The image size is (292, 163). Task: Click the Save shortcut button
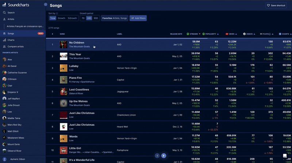pos(276,5)
